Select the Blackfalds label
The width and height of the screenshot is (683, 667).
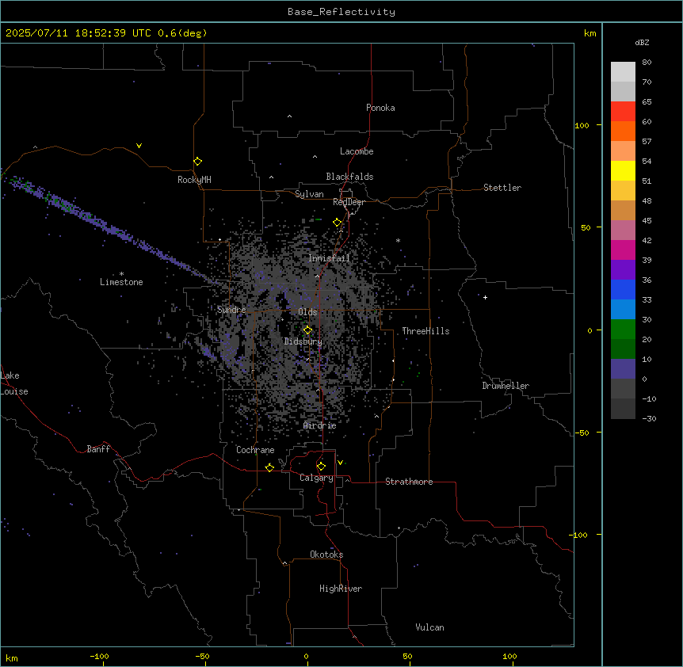(x=349, y=177)
